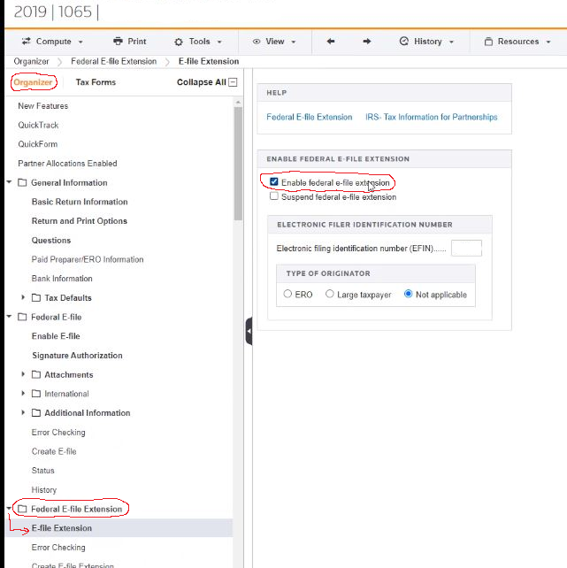Open Status under Federal E-file
Screen dimensions: 567x568
click(x=42, y=471)
